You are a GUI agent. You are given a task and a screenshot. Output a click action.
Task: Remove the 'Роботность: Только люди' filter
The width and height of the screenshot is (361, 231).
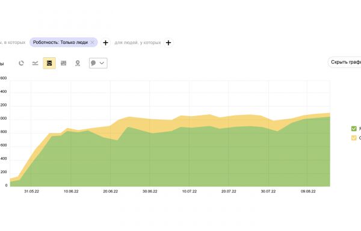pos(92,42)
